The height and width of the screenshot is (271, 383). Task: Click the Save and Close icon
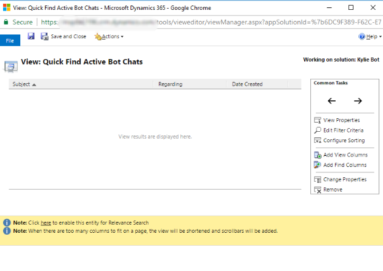[x=44, y=36]
